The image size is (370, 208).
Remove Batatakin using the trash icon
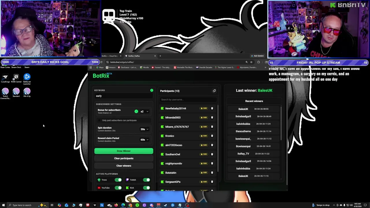[212, 173]
